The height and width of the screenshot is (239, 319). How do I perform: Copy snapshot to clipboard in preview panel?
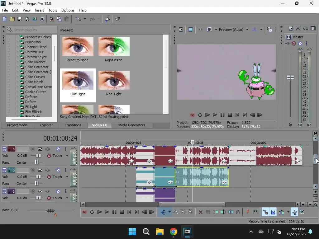[269, 30]
